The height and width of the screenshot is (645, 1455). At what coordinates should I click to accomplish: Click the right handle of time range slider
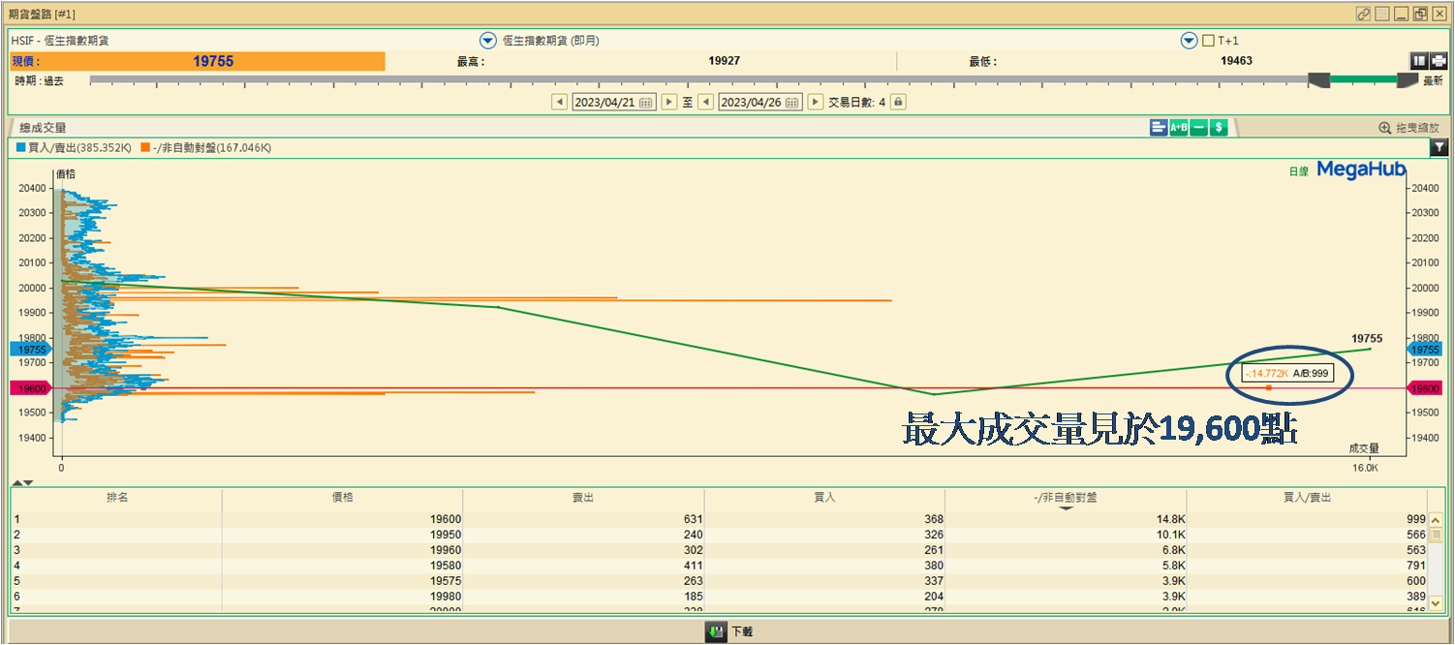[1407, 81]
